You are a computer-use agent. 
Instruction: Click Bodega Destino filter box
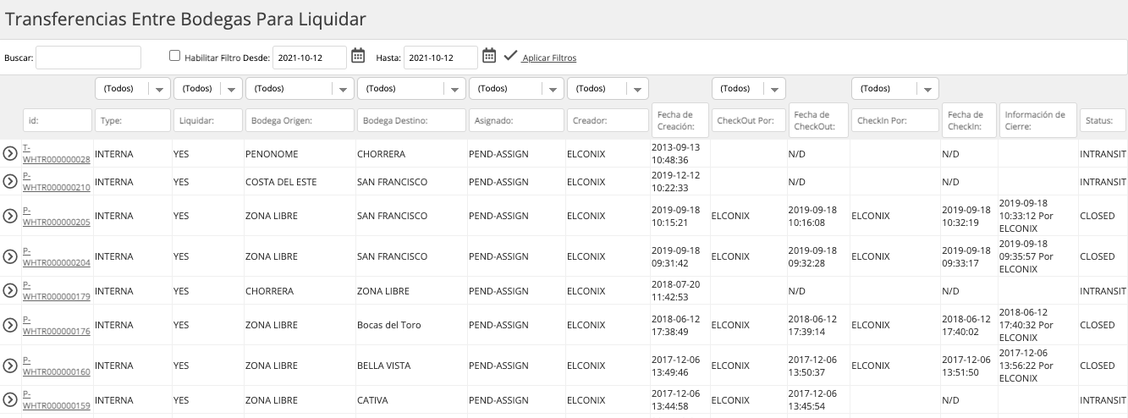tap(411, 120)
